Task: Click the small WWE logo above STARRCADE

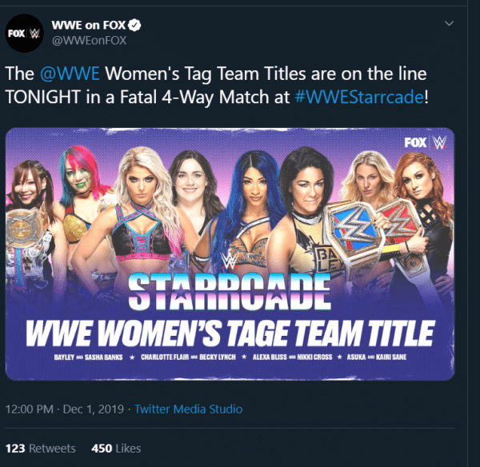Action: click(229, 261)
